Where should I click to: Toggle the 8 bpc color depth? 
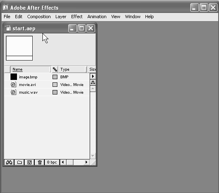point(52,162)
